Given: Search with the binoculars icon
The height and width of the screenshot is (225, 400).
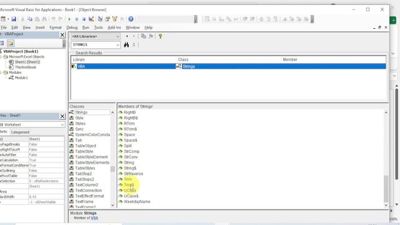Looking at the screenshot, I should click(x=126, y=45).
